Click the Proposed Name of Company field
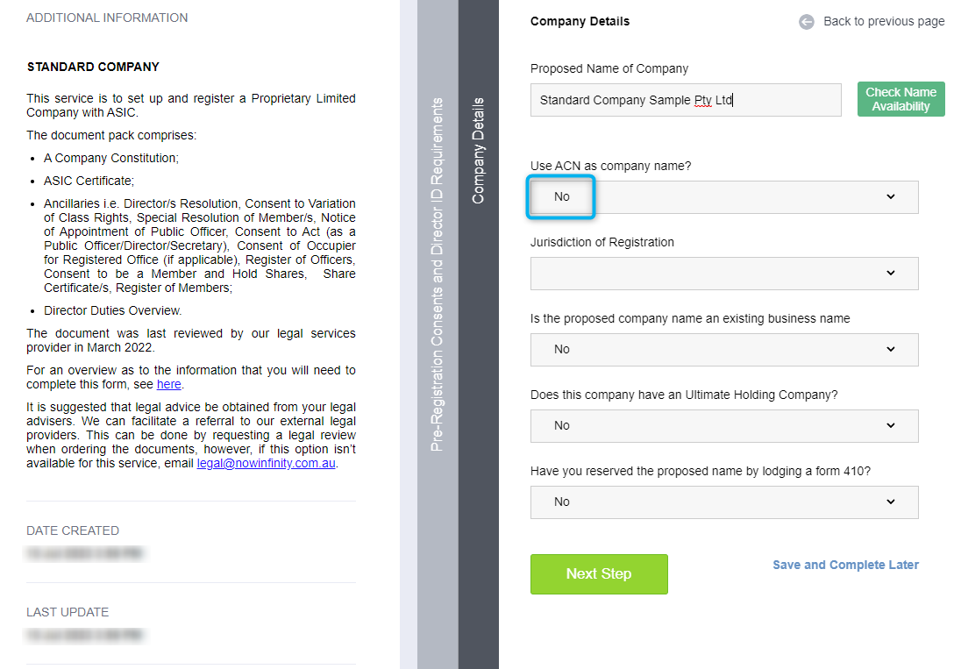Image resolution: width=961 pixels, height=669 pixels. (685, 100)
